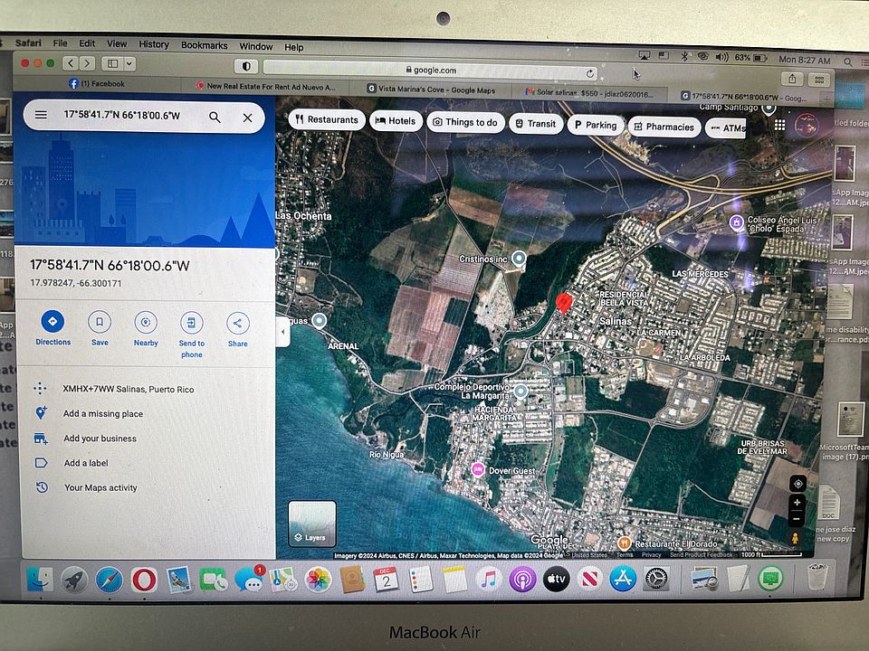Image resolution: width=869 pixels, height=651 pixels.
Task: Show my current location on map
Action: pyautogui.click(x=798, y=483)
